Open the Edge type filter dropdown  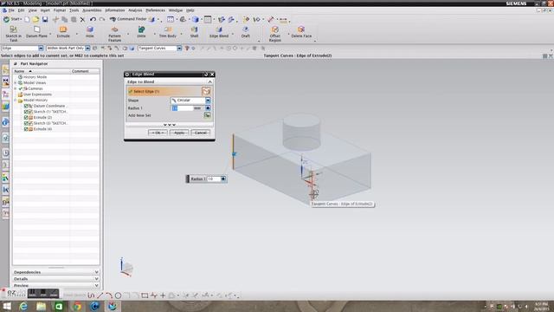point(41,49)
